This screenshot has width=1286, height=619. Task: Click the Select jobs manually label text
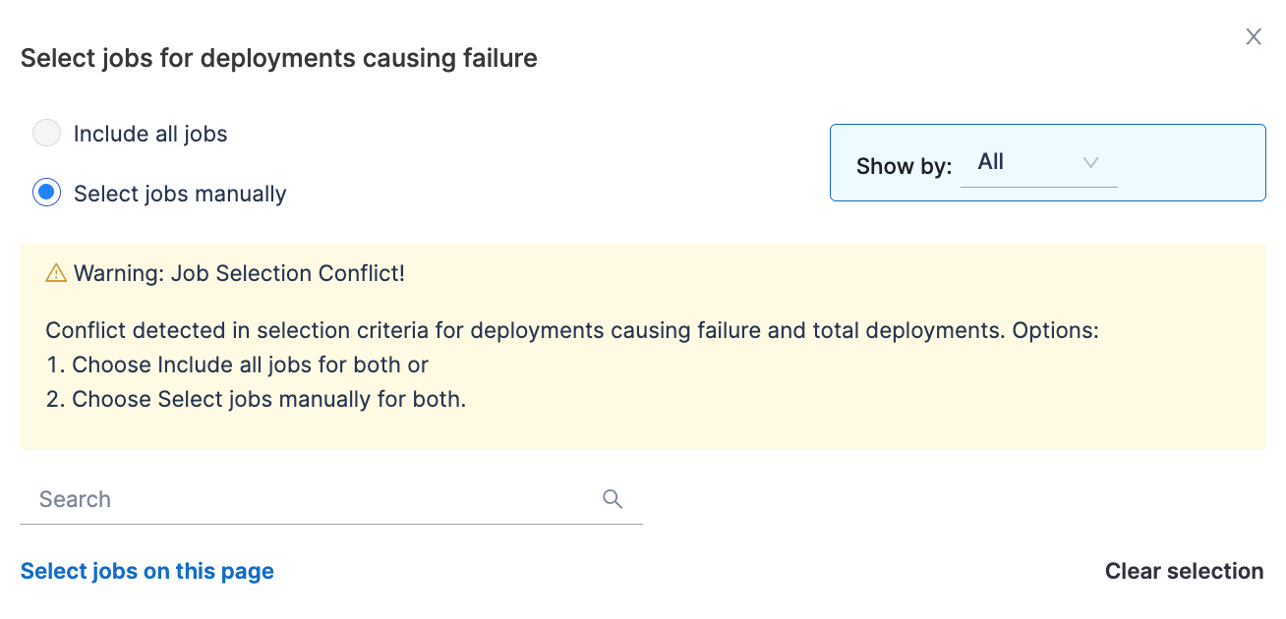click(180, 194)
